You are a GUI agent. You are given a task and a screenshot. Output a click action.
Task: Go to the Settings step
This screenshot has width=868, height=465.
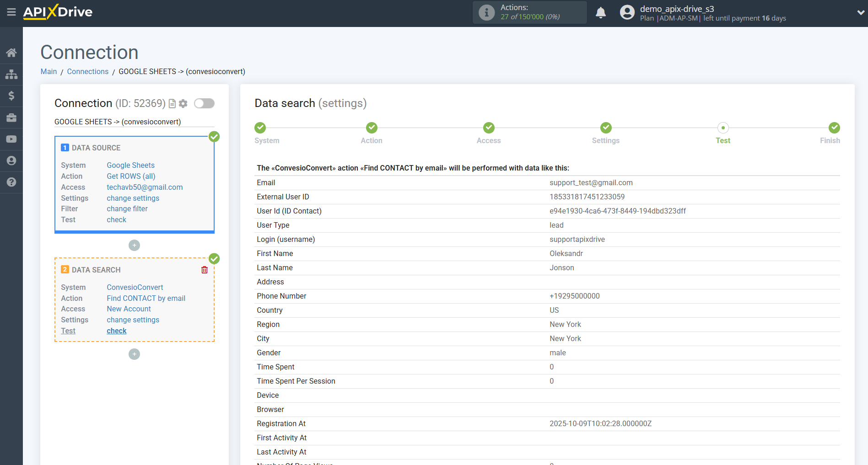pos(605,128)
